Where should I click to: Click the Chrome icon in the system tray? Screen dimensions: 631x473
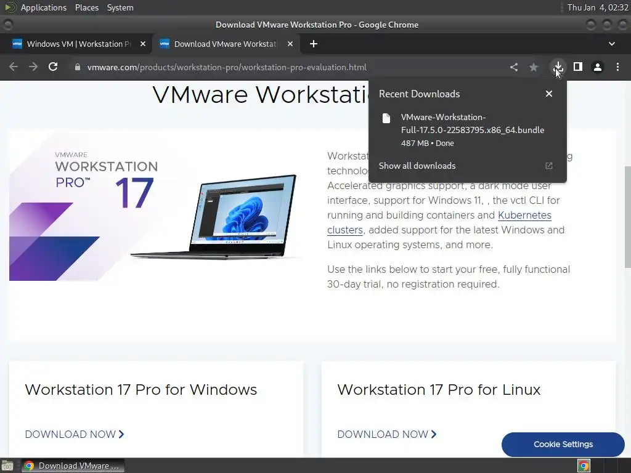pos(584,466)
